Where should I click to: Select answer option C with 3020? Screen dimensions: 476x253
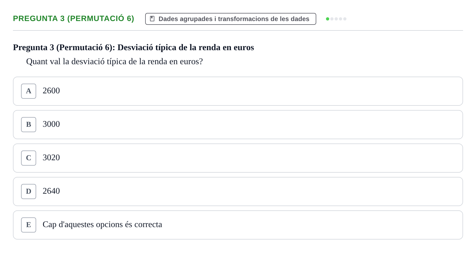click(238, 158)
